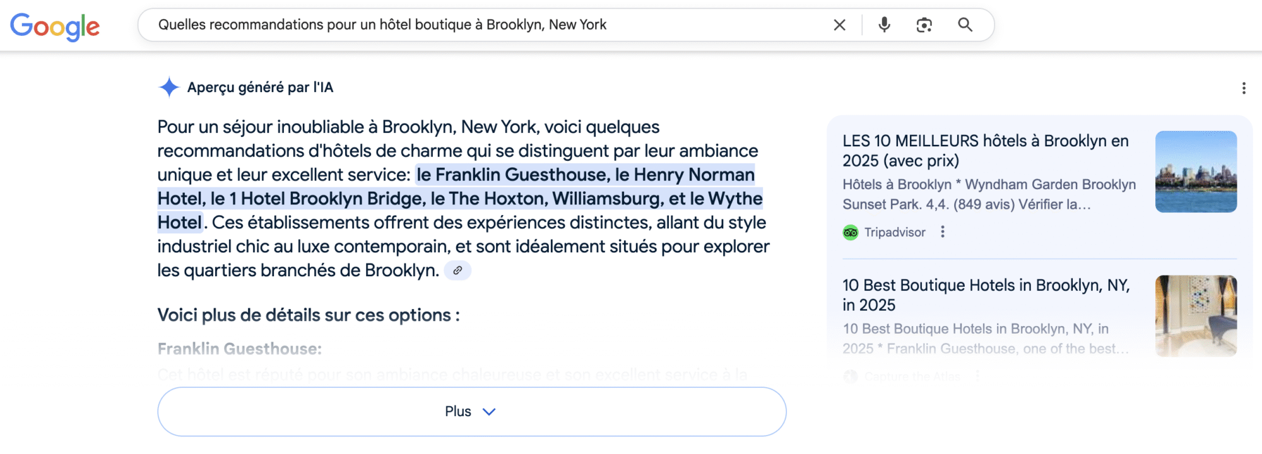The image size is (1262, 454).
Task: Open LES 10 MEILLEURS hôtels à Brooklyn link
Action: (986, 151)
